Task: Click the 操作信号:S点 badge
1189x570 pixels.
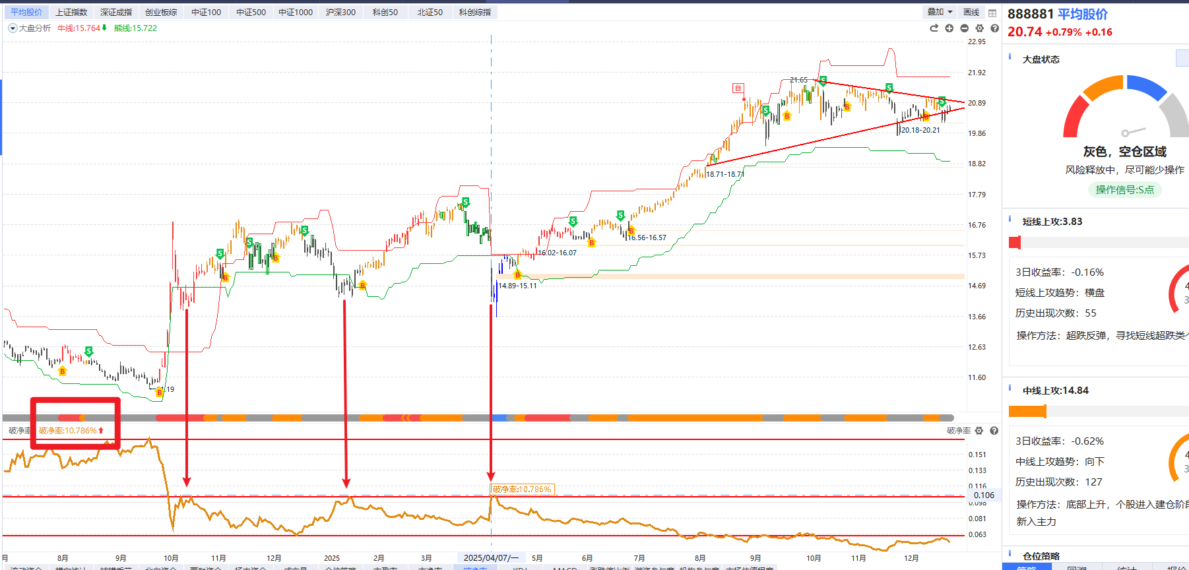Action: (1124, 190)
